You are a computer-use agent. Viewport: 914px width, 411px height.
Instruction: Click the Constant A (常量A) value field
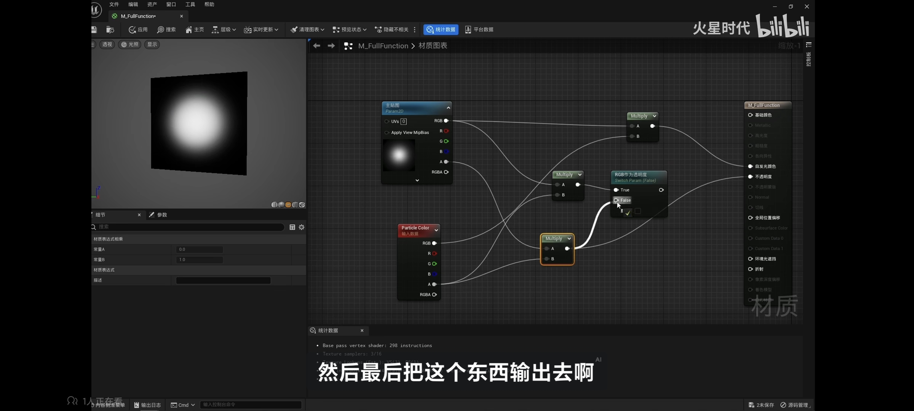click(x=200, y=250)
